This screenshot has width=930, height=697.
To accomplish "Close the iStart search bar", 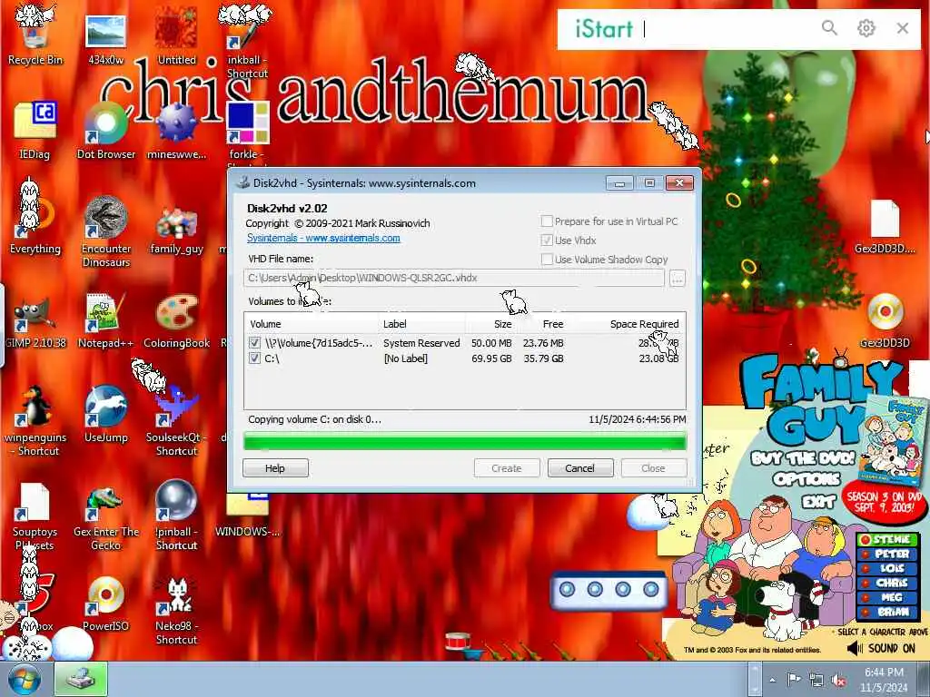I will point(903,28).
